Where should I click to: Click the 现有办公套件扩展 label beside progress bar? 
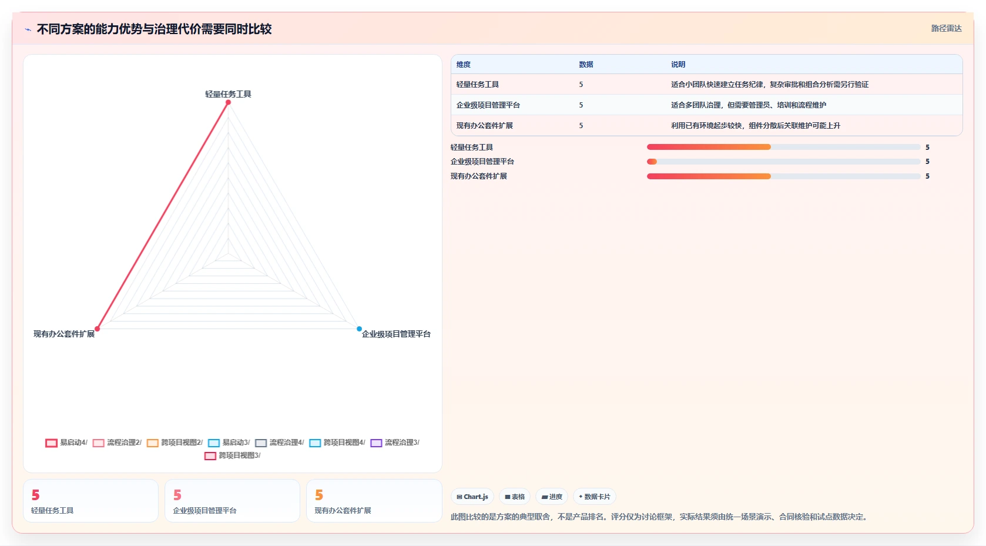click(x=479, y=176)
